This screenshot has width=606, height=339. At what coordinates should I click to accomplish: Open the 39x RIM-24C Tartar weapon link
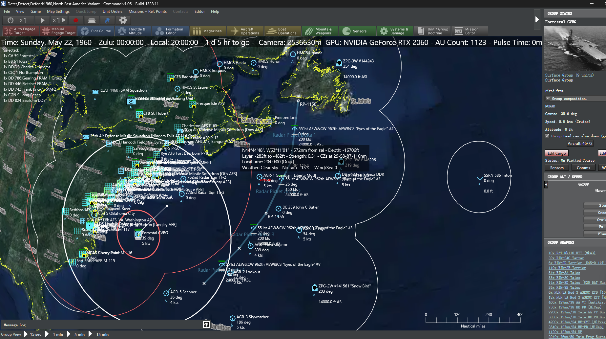pyautogui.click(x=566, y=258)
